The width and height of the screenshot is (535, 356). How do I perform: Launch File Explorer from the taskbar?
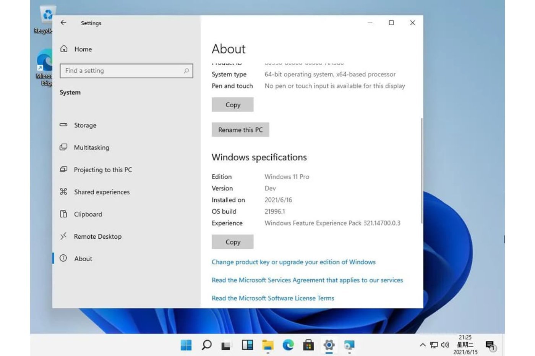[x=268, y=345]
